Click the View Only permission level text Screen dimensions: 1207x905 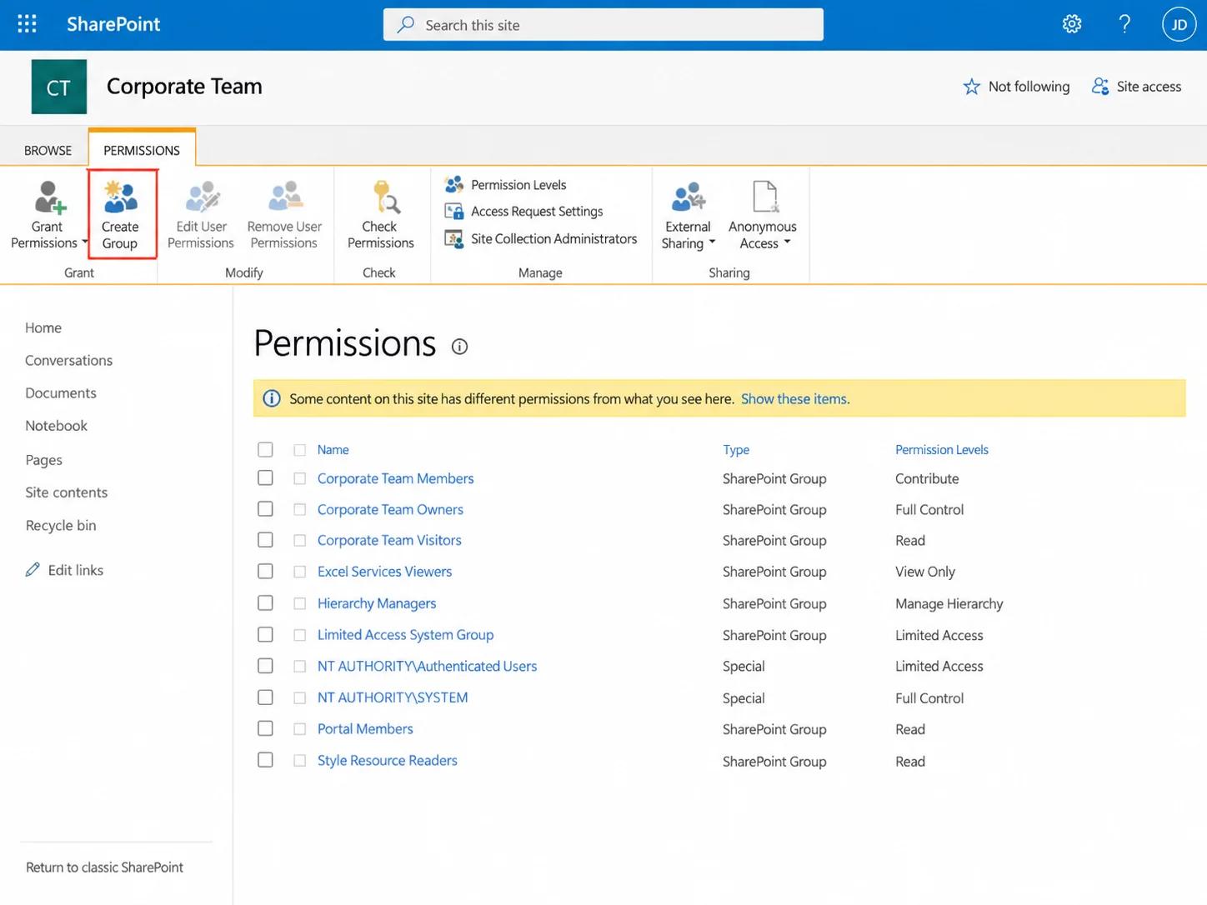[x=925, y=572]
